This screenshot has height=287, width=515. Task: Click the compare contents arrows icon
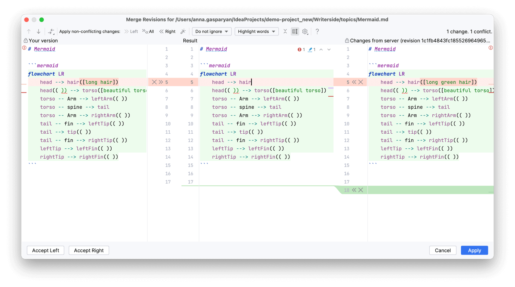point(51,31)
